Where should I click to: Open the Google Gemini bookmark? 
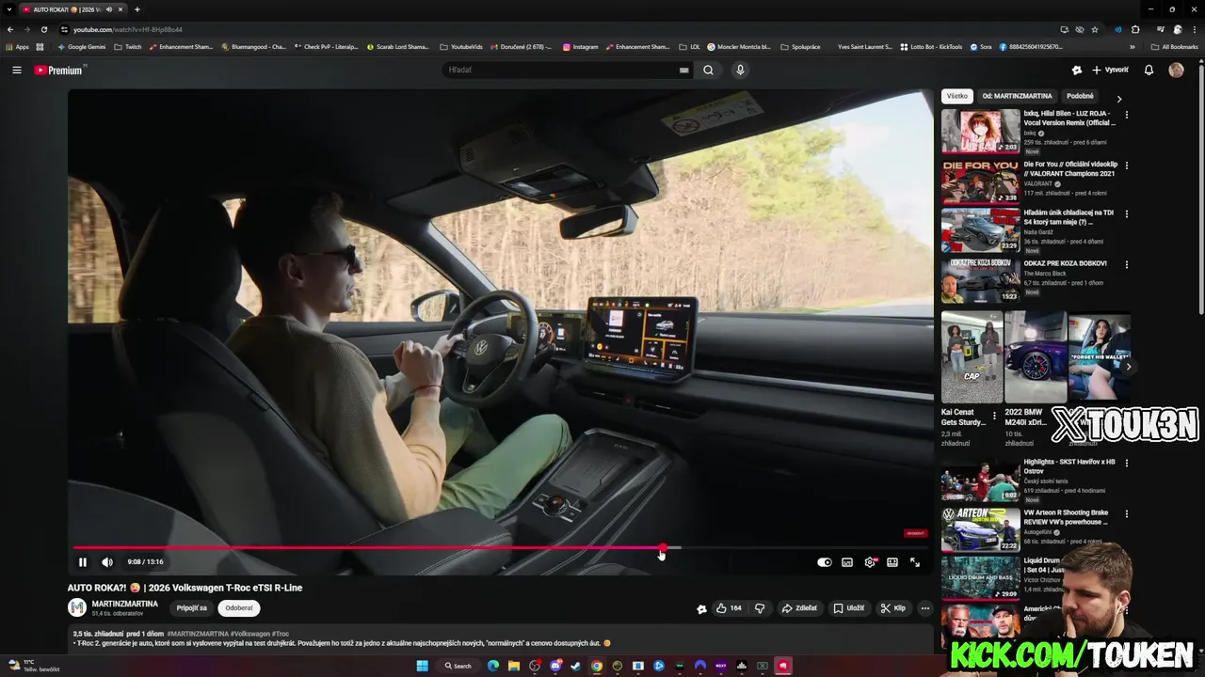81,47
